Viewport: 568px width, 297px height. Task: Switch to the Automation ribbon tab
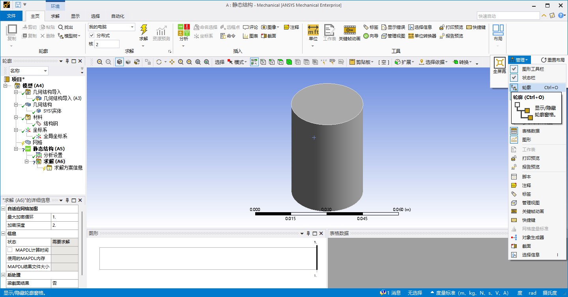pos(118,16)
